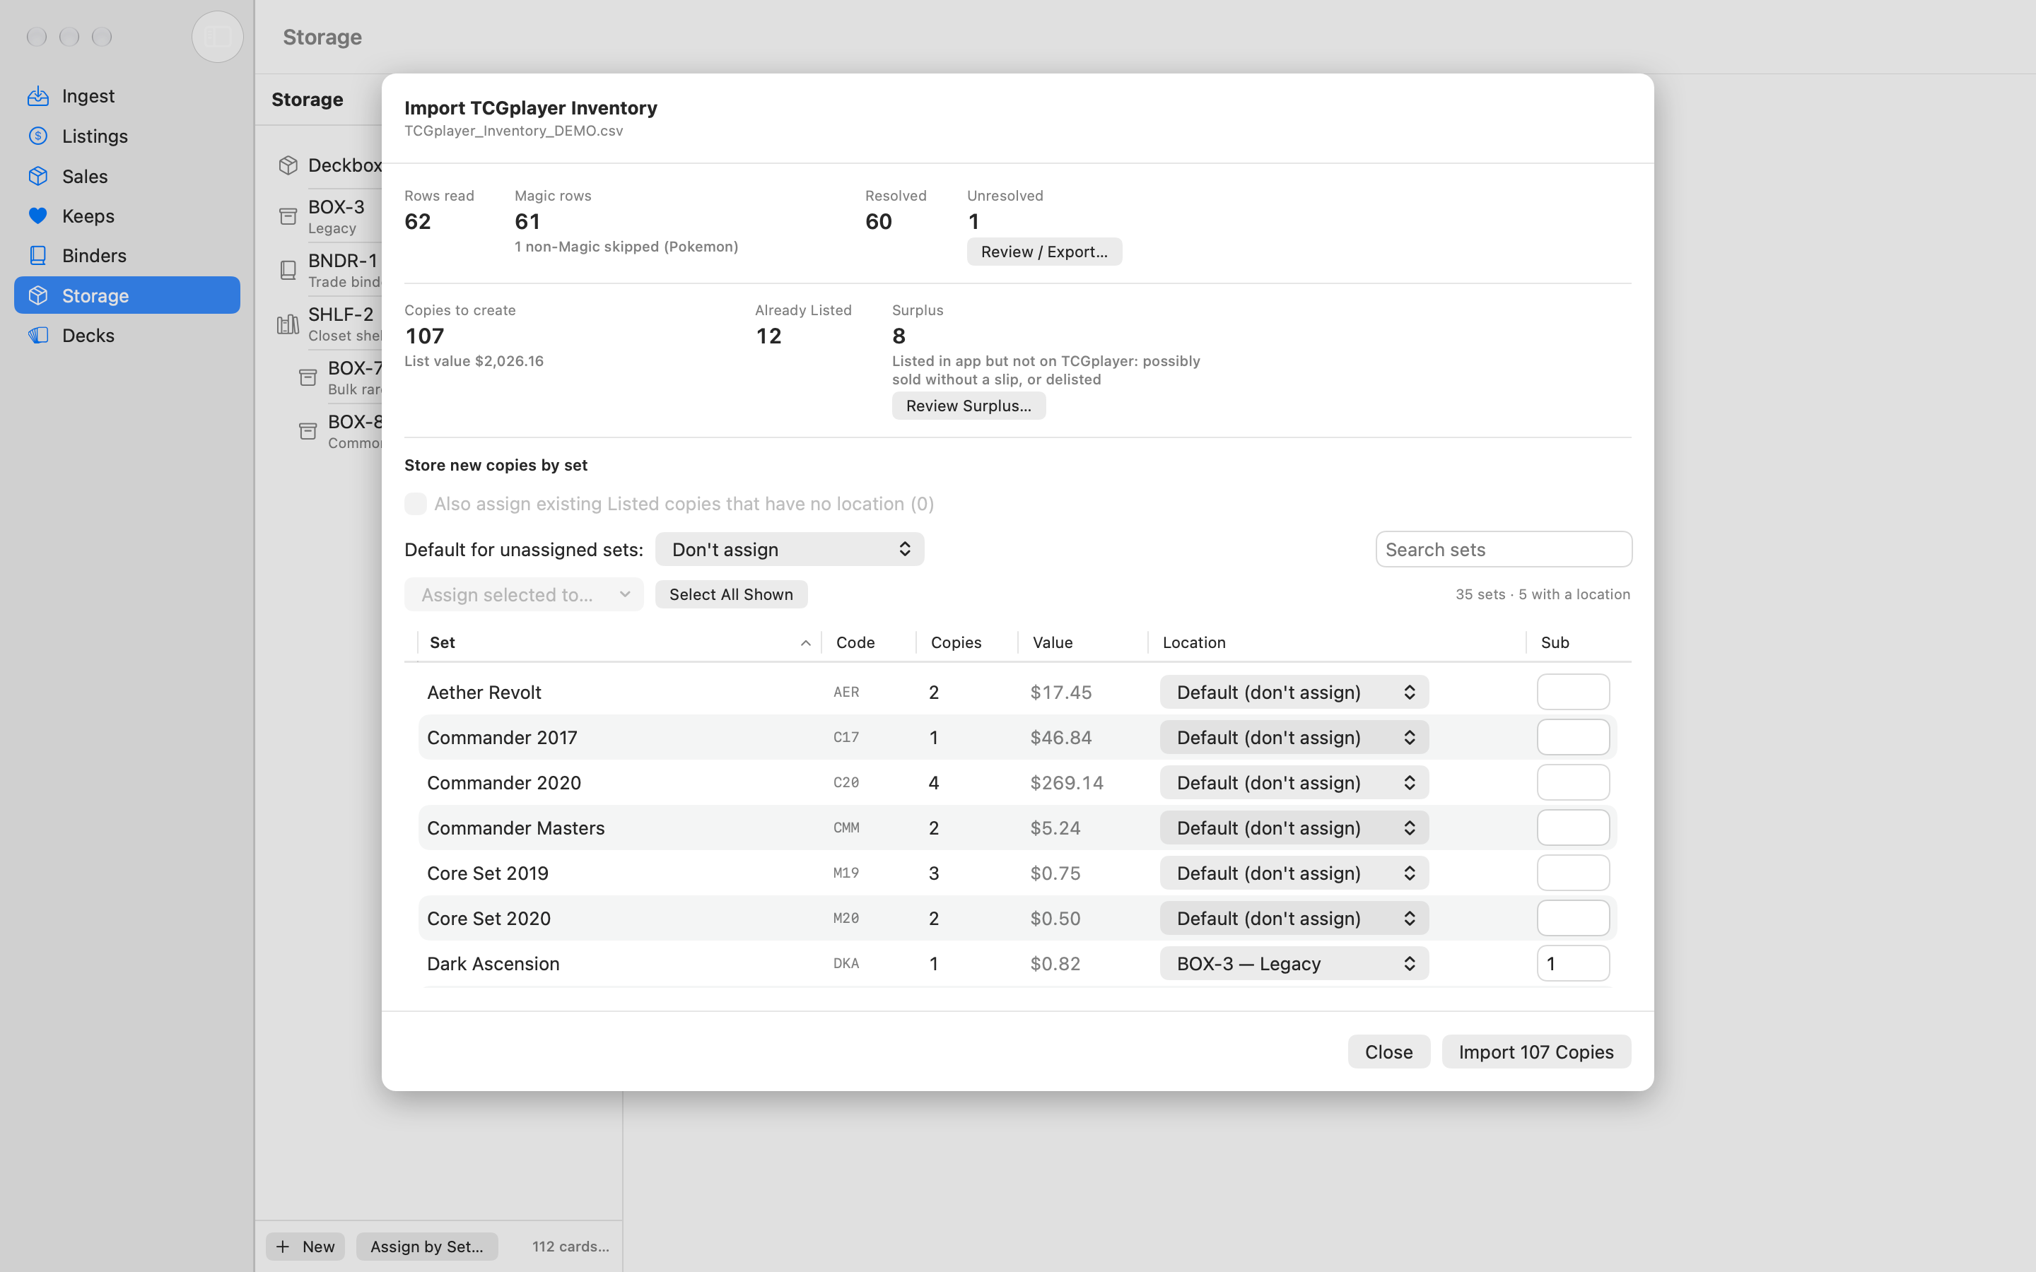
Task: Click the BOX-7 archive box icon
Action: (x=308, y=377)
